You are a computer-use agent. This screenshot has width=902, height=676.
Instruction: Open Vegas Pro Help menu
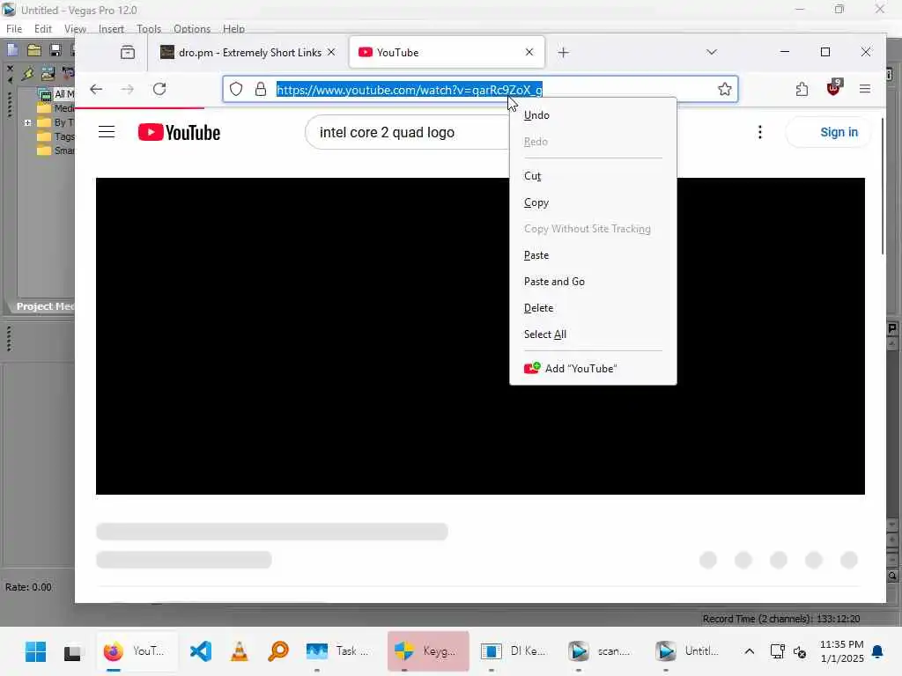(233, 29)
